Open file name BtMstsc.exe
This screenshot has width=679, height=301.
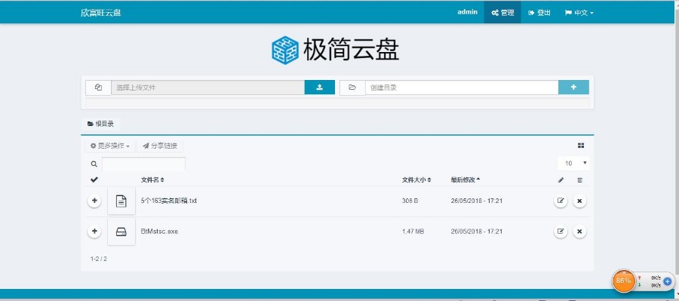pyautogui.click(x=159, y=232)
